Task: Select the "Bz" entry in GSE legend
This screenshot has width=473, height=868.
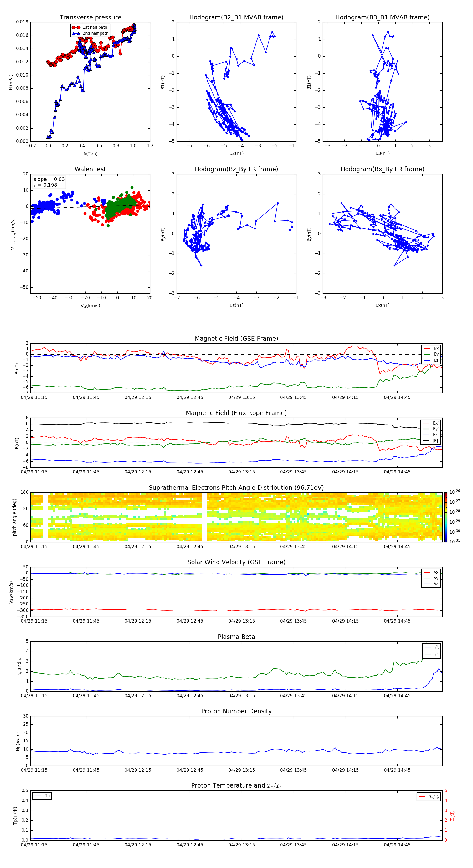Action: 431,360
